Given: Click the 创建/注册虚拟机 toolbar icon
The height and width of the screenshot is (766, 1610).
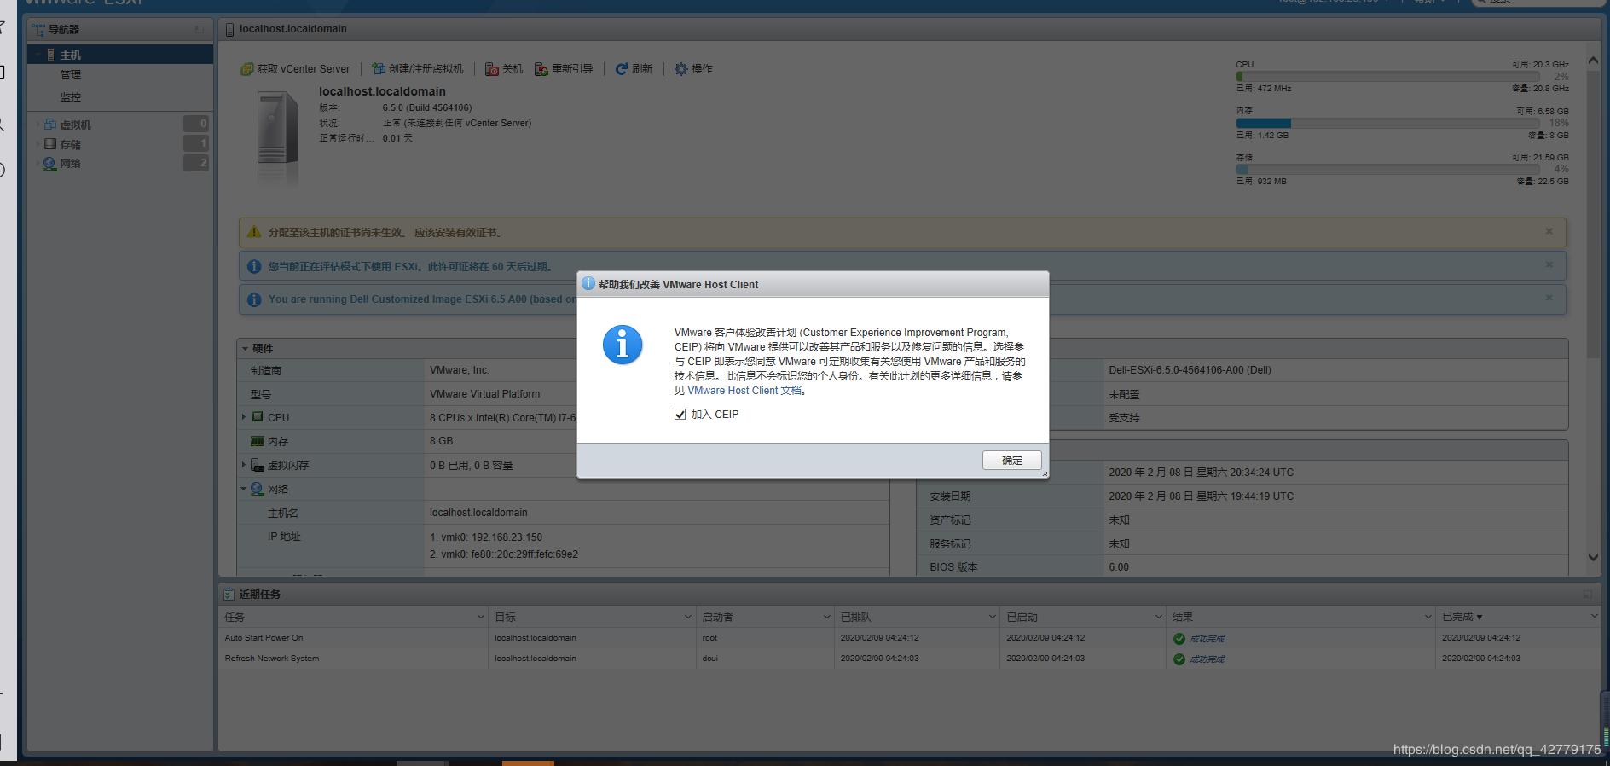Looking at the screenshot, I should (x=379, y=69).
